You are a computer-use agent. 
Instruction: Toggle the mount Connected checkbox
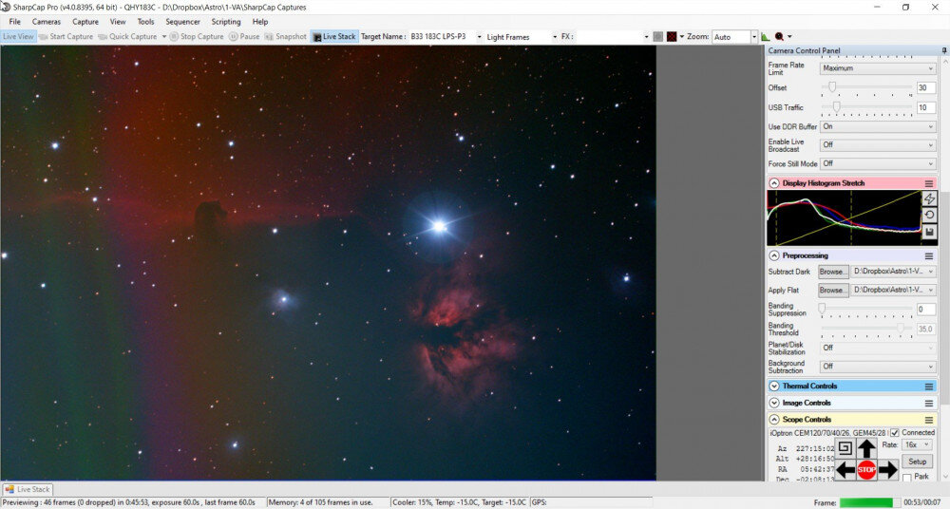tap(895, 433)
